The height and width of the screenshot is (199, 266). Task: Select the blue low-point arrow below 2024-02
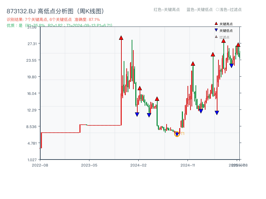pyautogui.click(x=137, y=114)
